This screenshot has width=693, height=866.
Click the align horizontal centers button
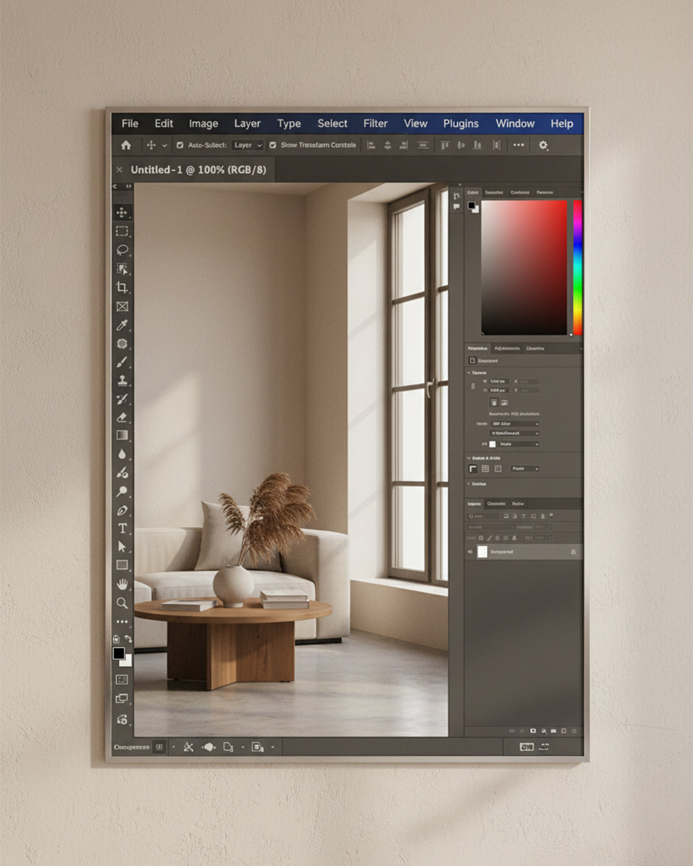tap(386, 146)
